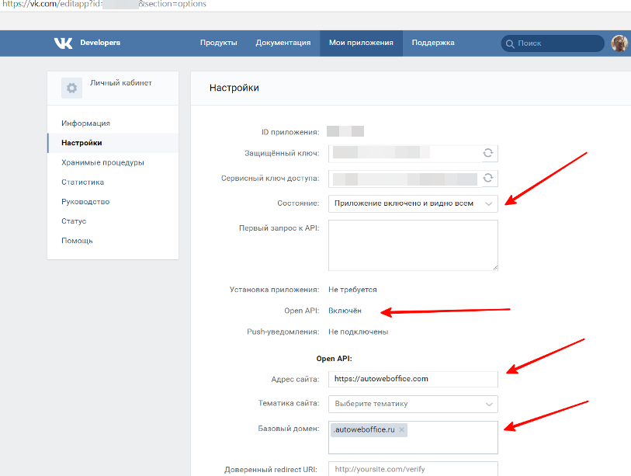The width and height of the screenshot is (631, 476).
Task: Refresh the service access key
Action: tap(488, 178)
